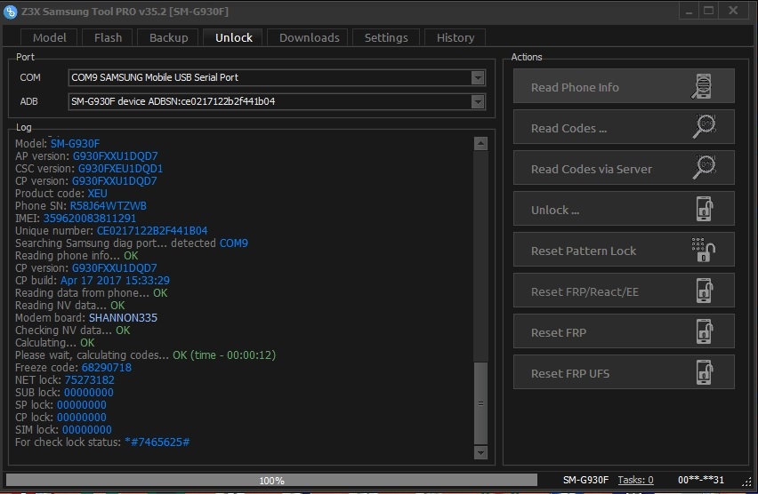The image size is (758, 494).
Task: Open the Tasks: 0 link
Action: pyautogui.click(x=636, y=480)
